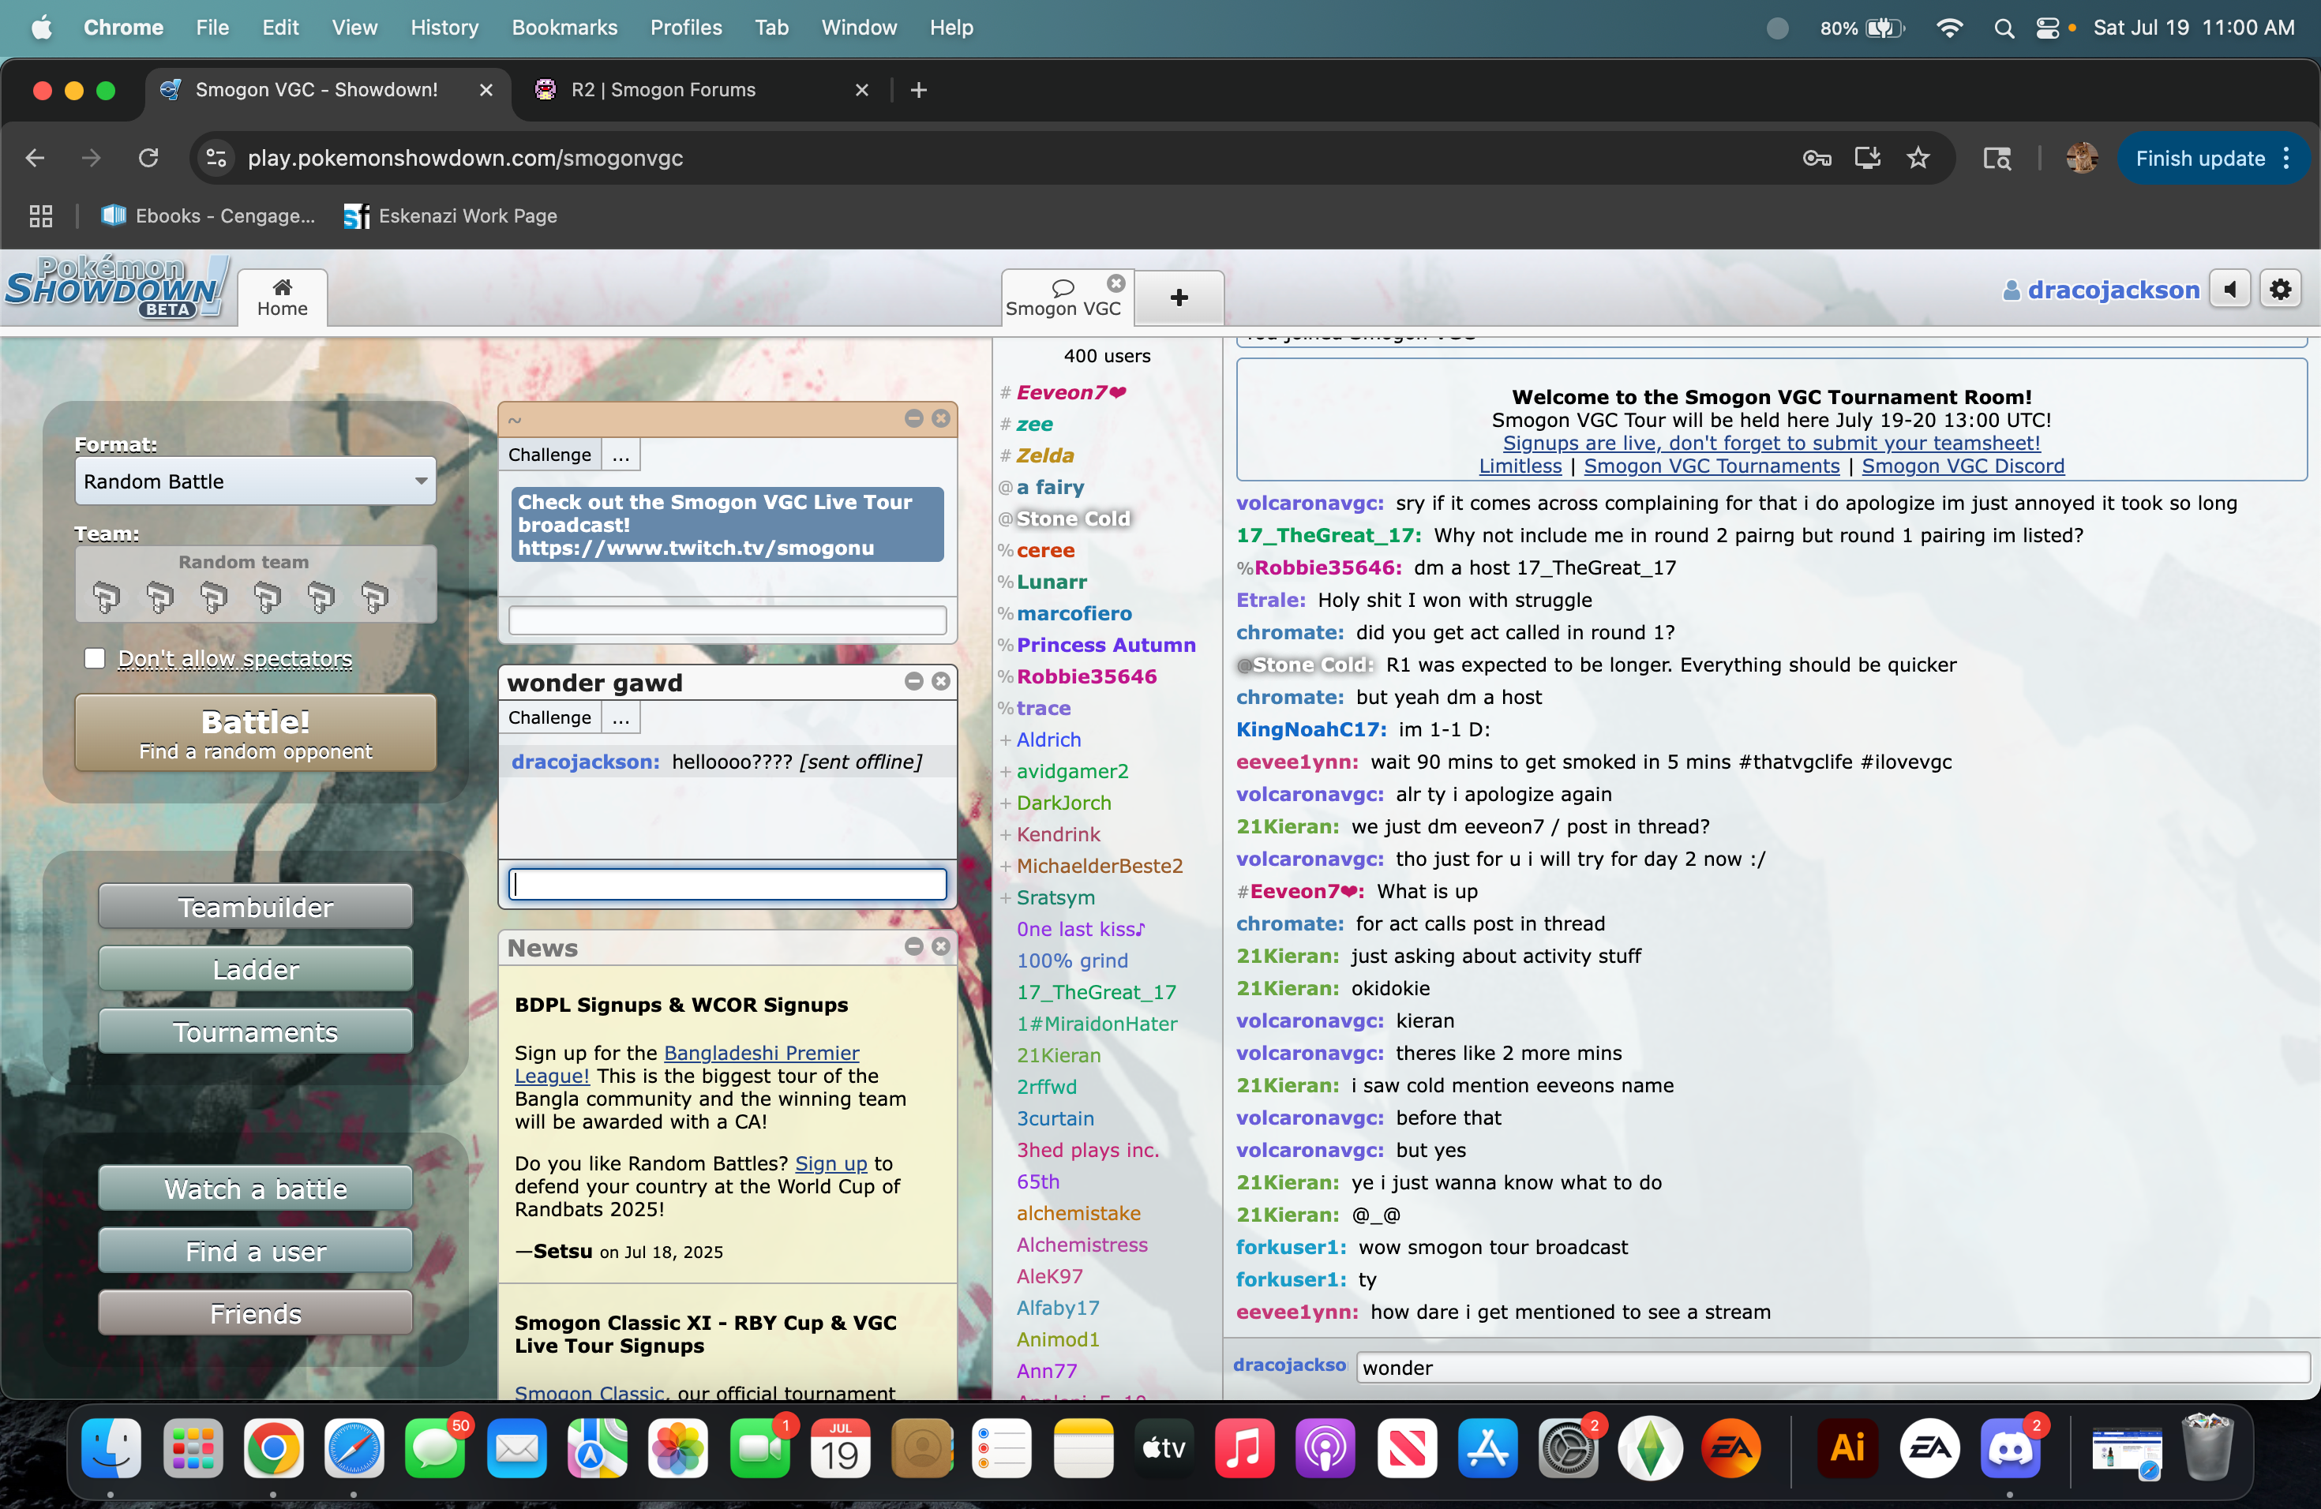Mute sound with the speaker icon
This screenshot has width=2321, height=1509.
(x=2229, y=290)
